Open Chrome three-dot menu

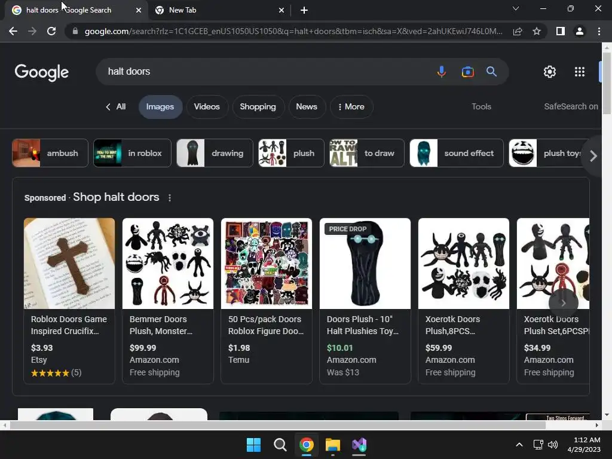coord(599,31)
